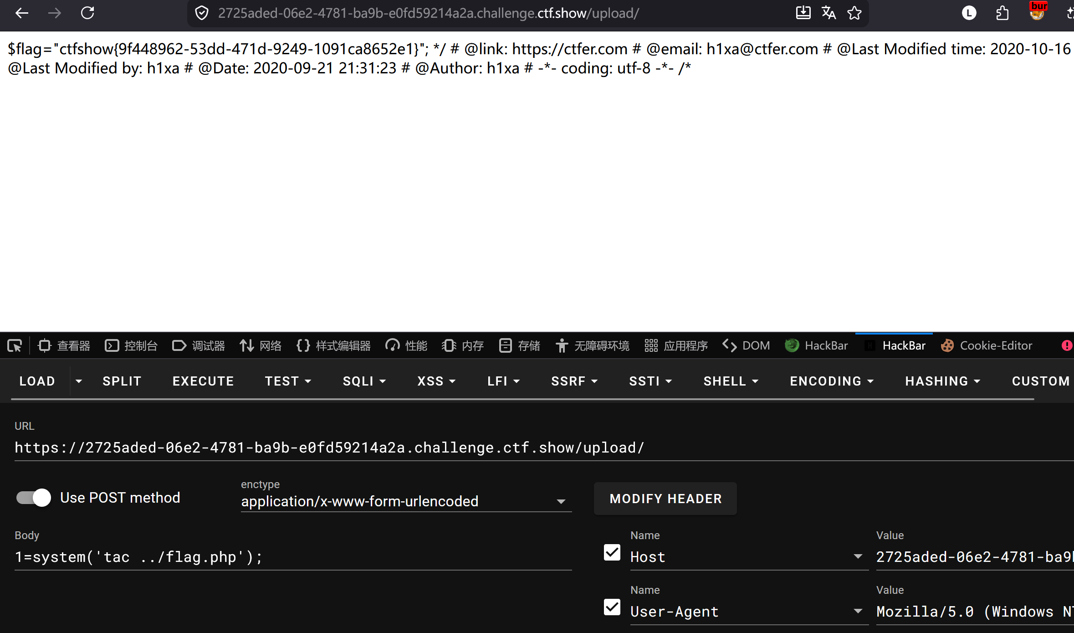Click the LOAD button in HackBar
Viewport: 1074px width, 633px height.
coord(37,381)
